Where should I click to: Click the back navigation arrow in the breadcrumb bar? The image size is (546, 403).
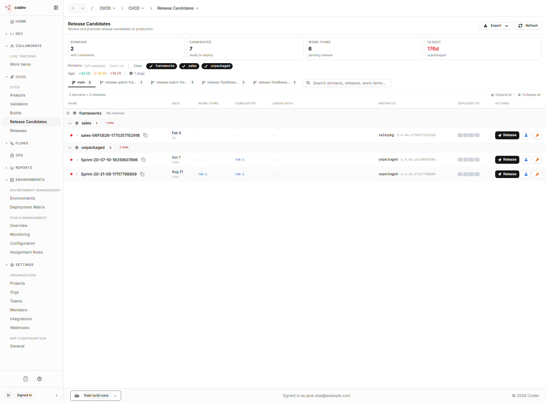(x=73, y=8)
